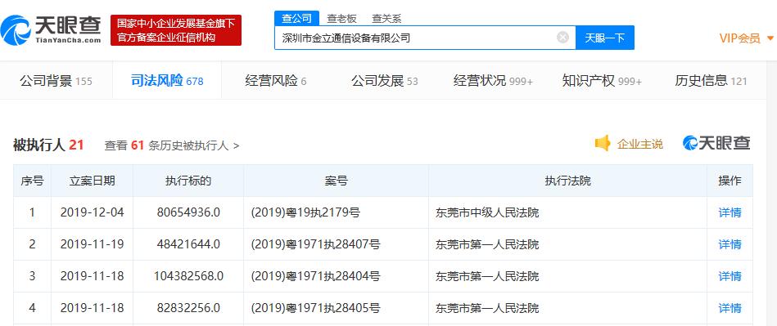Click case number (2019)粤19执2179号

[305, 212]
